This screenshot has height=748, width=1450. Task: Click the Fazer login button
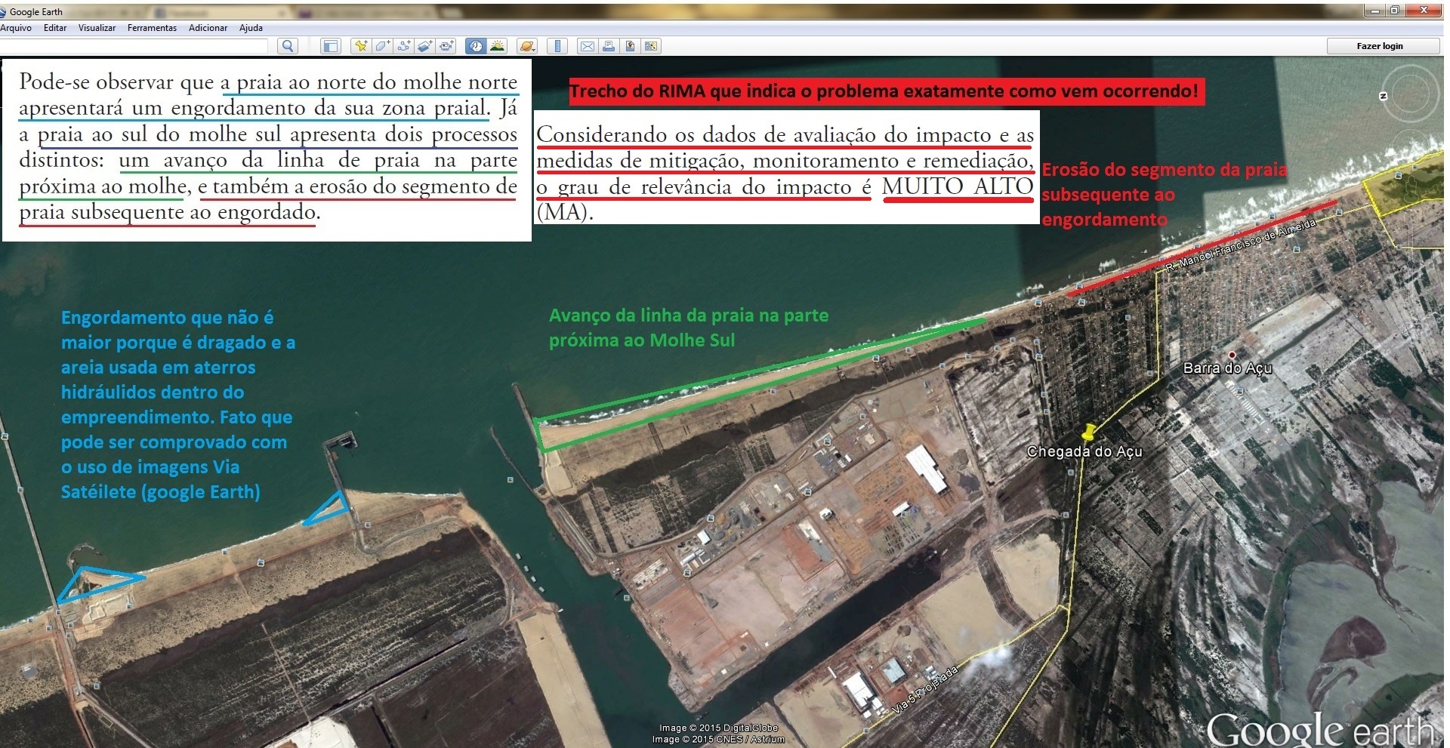pyautogui.click(x=1379, y=46)
